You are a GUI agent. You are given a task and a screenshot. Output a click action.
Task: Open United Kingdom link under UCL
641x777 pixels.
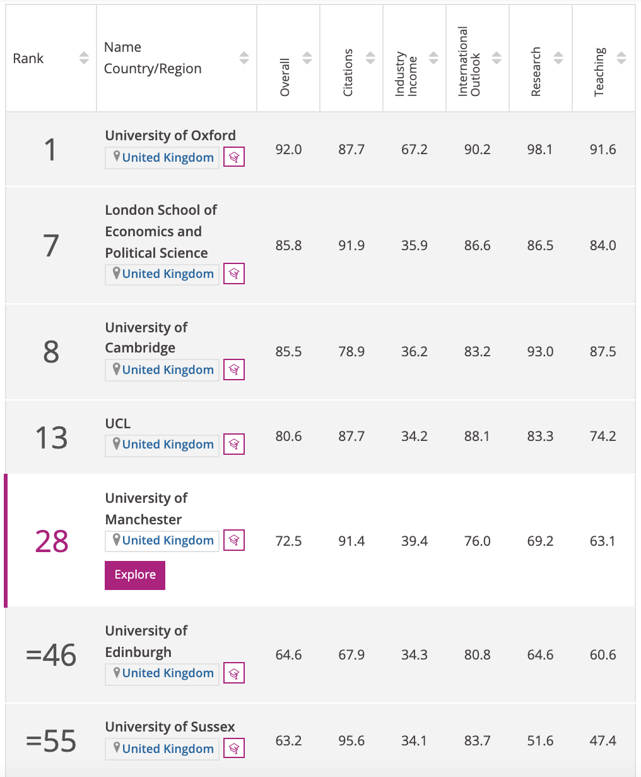[x=168, y=444]
